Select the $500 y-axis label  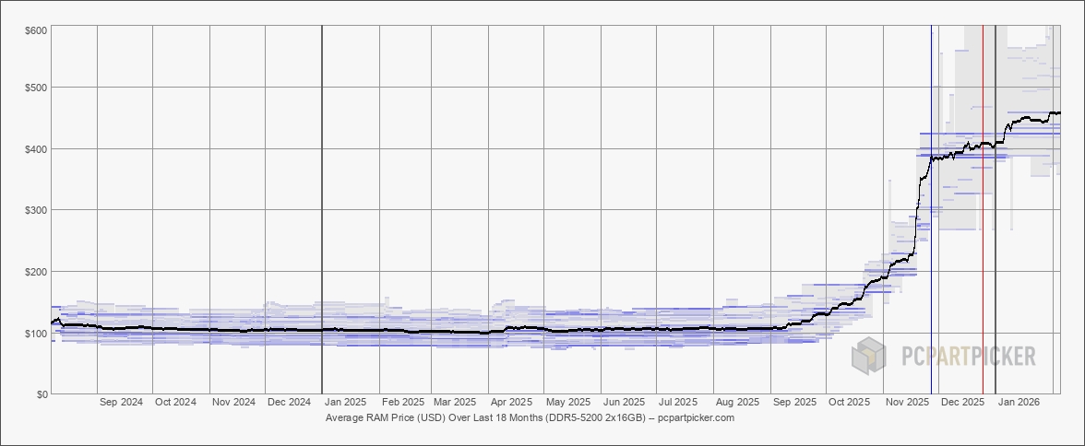tap(37, 88)
